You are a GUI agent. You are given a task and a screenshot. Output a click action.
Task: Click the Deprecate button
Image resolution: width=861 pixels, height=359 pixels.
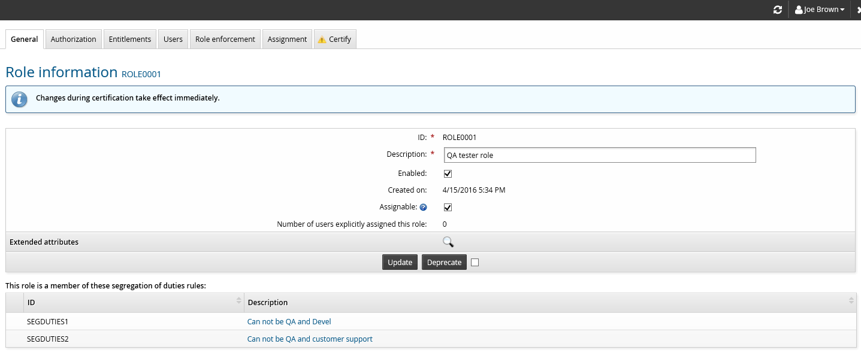[444, 262]
